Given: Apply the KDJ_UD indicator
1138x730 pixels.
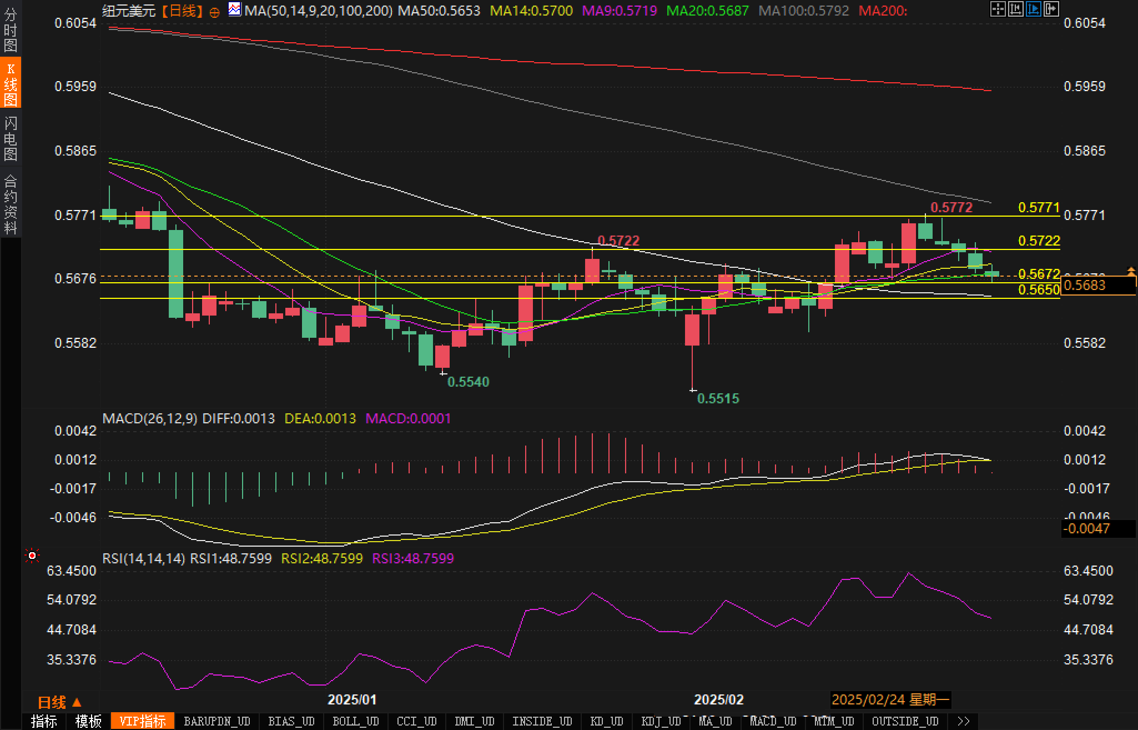Looking at the screenshot, I should click(661, 721).
